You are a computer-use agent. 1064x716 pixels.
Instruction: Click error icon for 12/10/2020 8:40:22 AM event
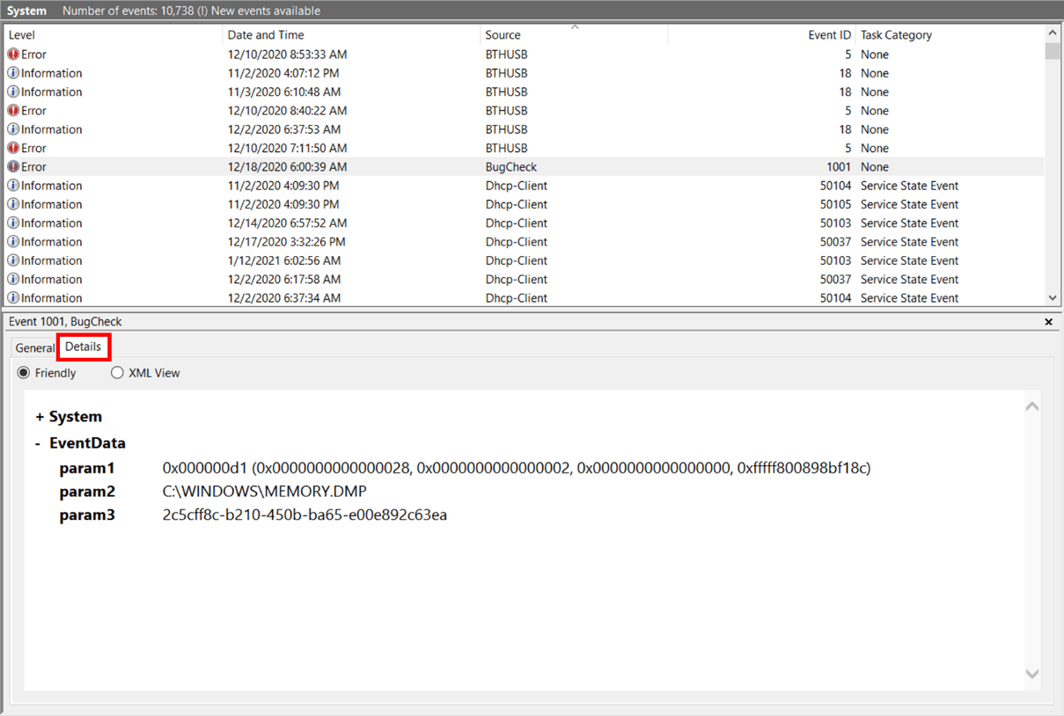13,111
